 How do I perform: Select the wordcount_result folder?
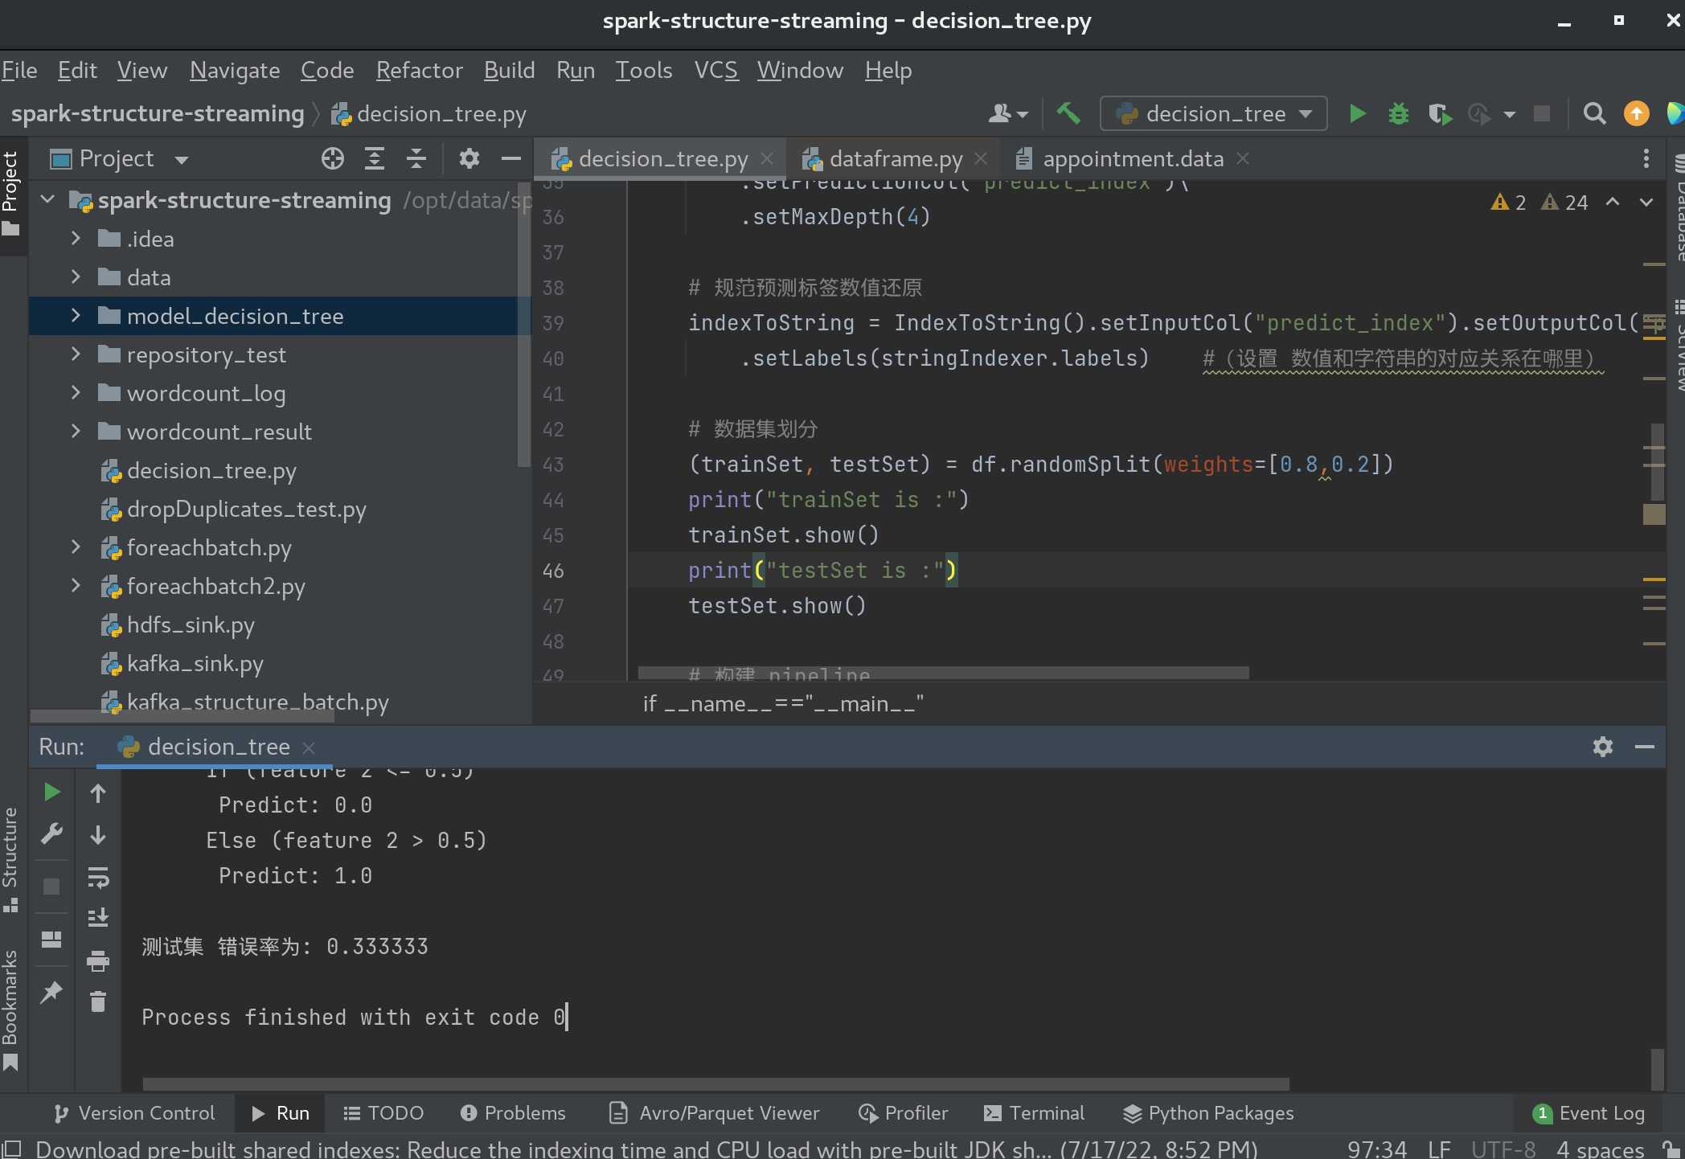click(x=219, y=432)
